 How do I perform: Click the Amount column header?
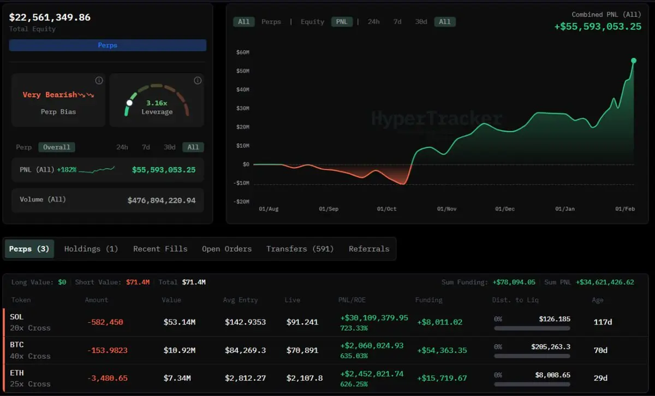pos(97,300)
